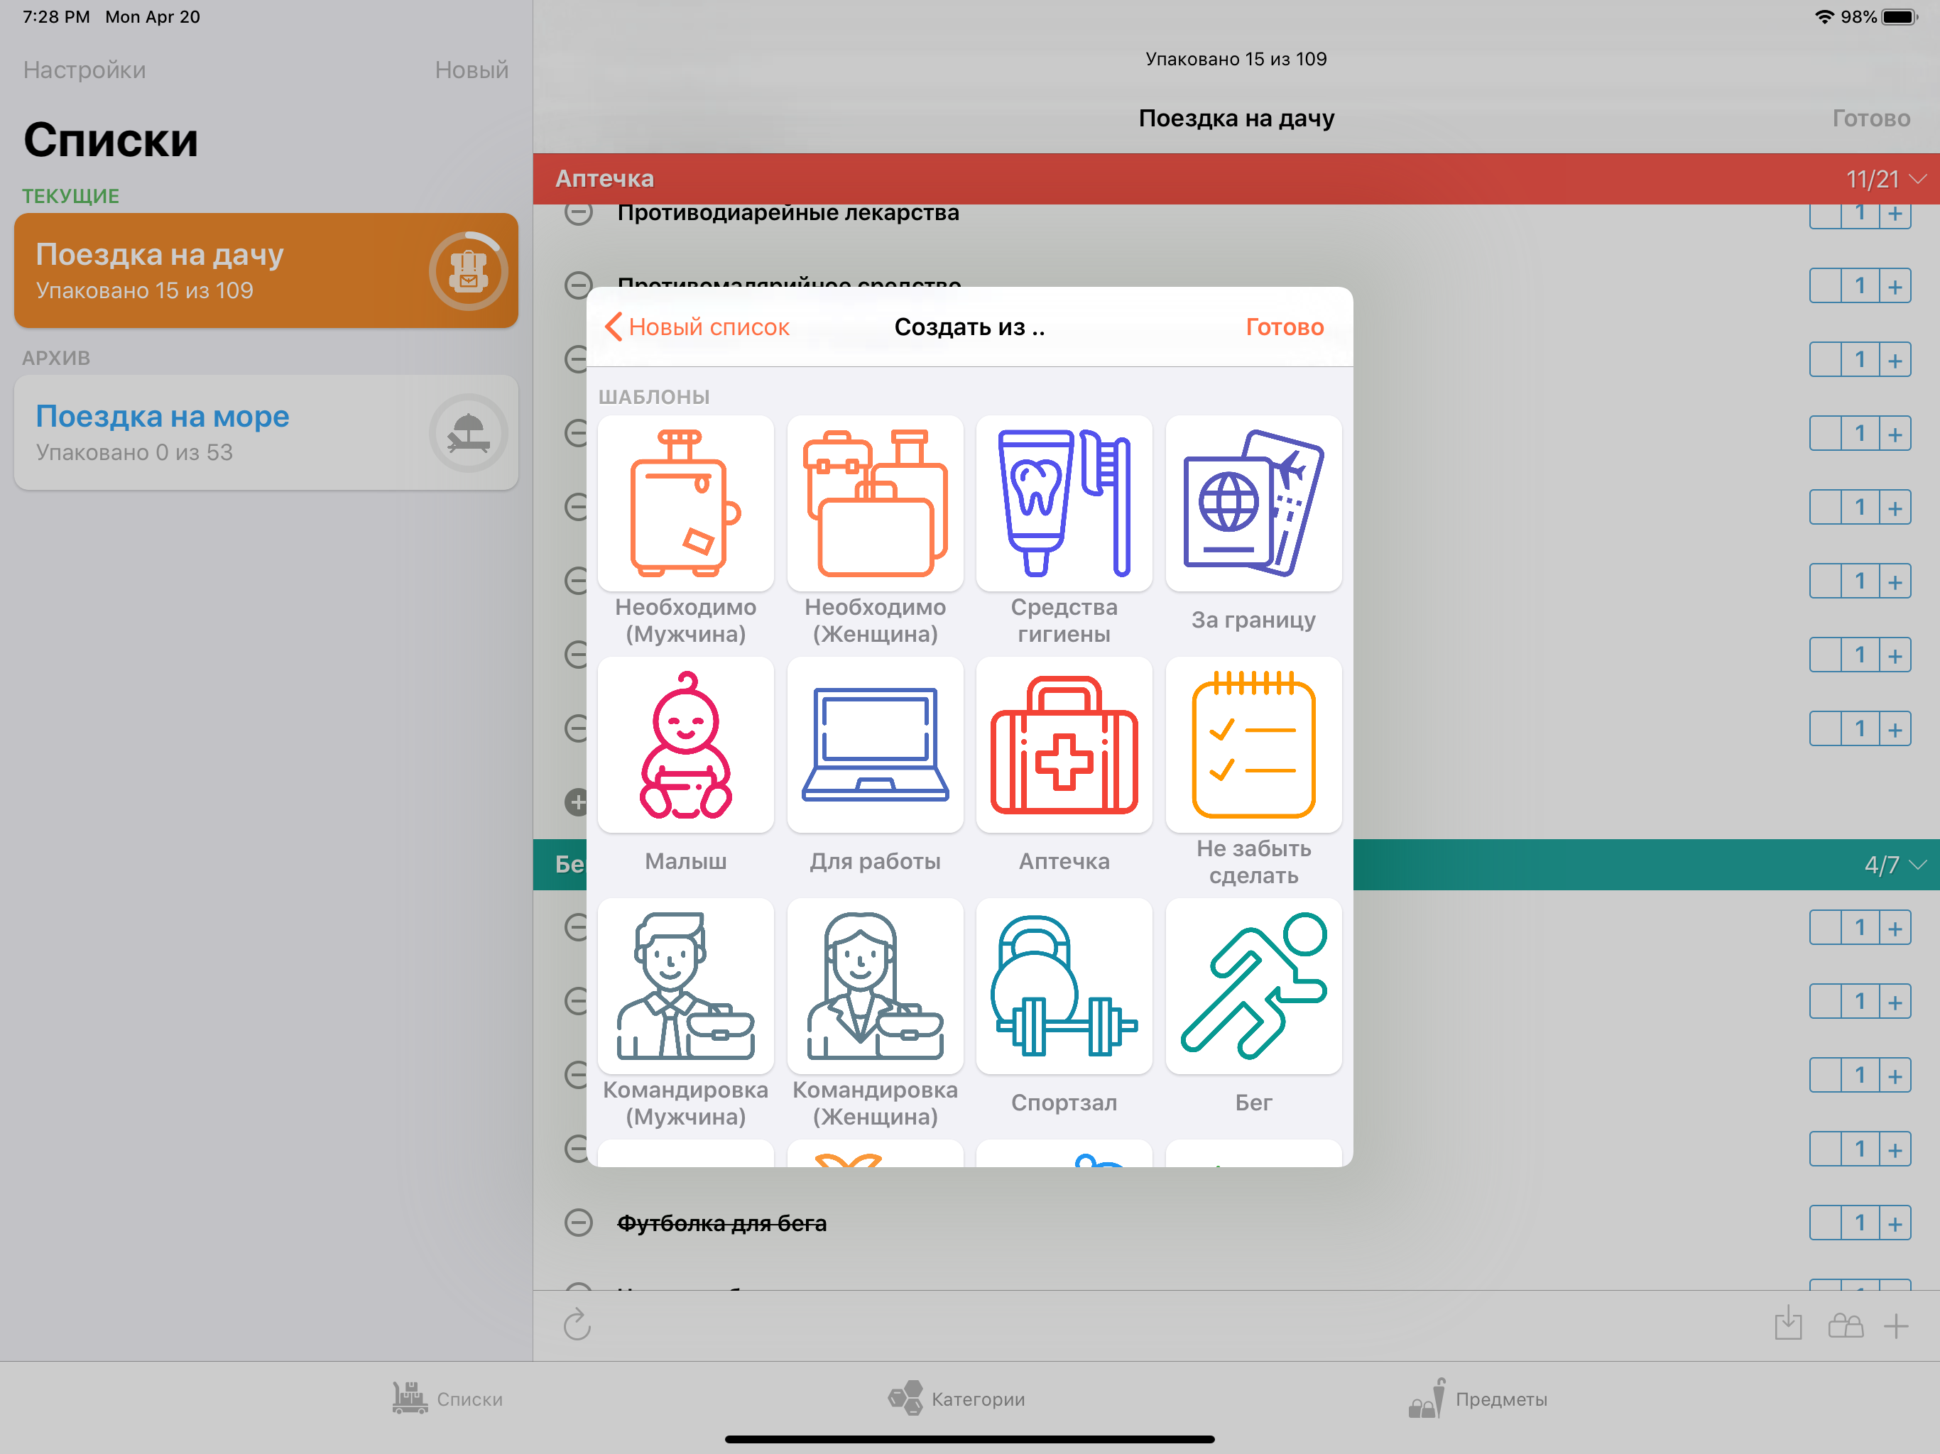Viewport: 1940px width, 1454px height.
Task: Go back to Новый список
Action: 697,327
